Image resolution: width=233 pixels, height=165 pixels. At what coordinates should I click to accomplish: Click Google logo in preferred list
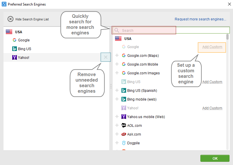click(x=14, y=40)
